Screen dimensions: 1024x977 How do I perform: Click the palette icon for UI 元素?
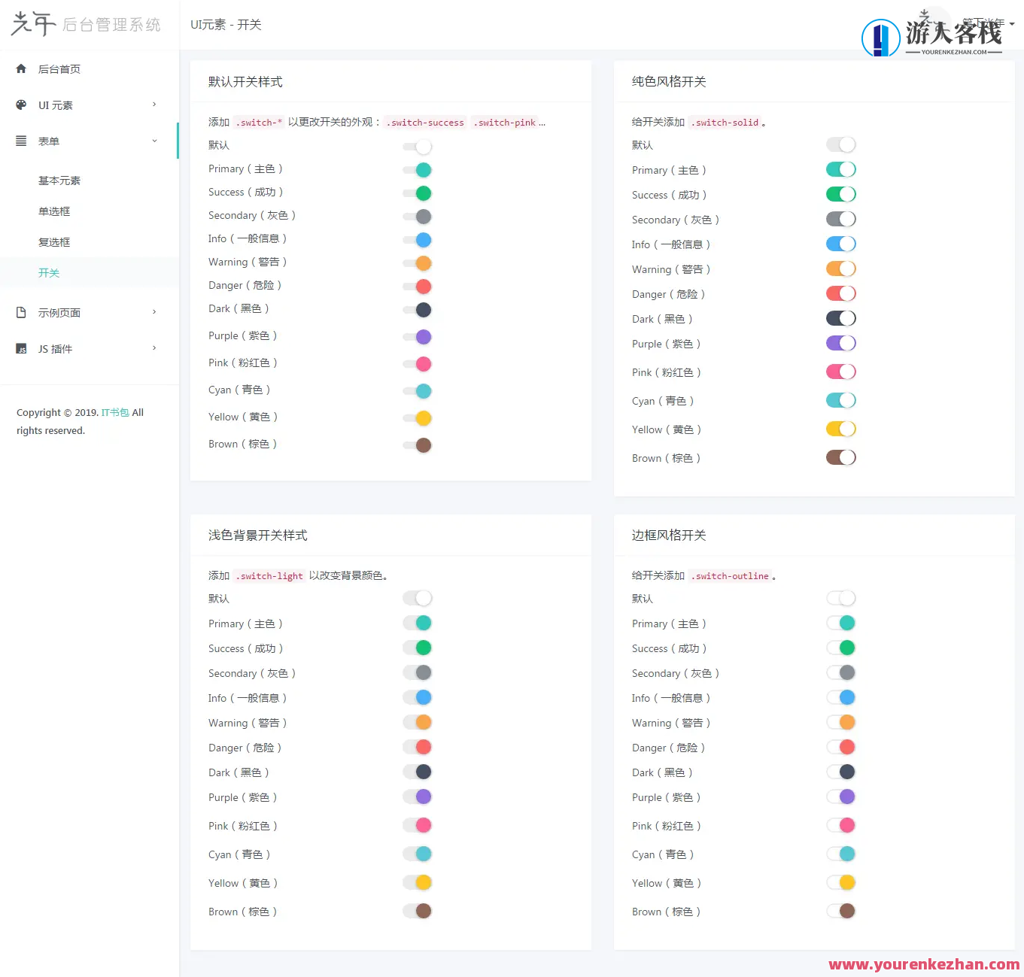click(21, 105)
